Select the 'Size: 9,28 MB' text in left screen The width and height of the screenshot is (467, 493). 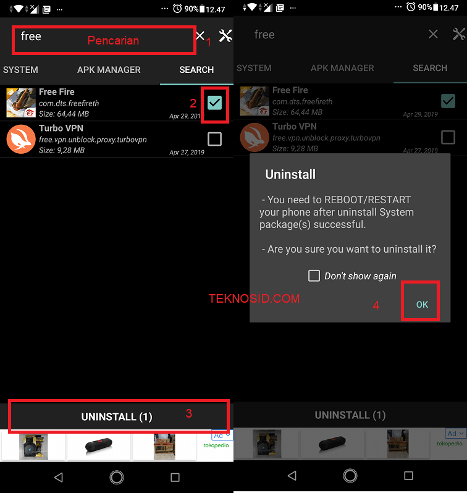click(x=62, y=150)
